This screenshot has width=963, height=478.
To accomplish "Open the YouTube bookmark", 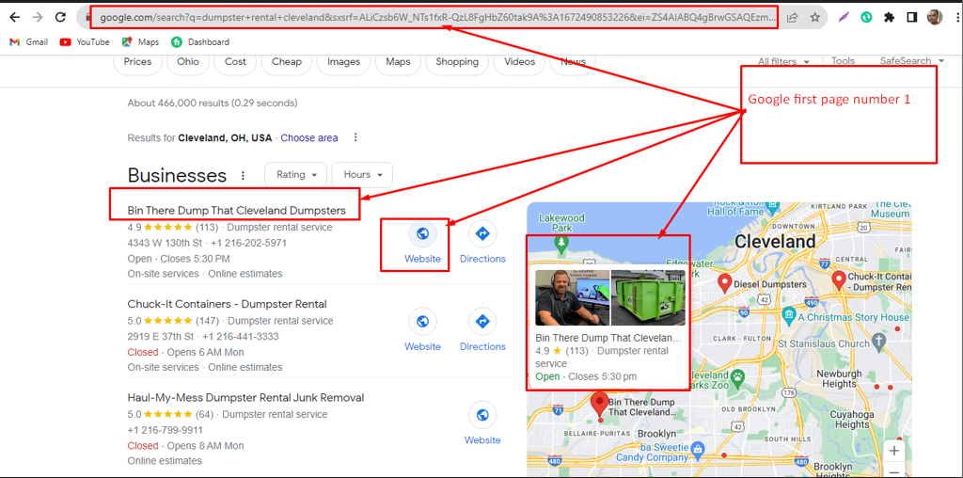I will 85,41.
